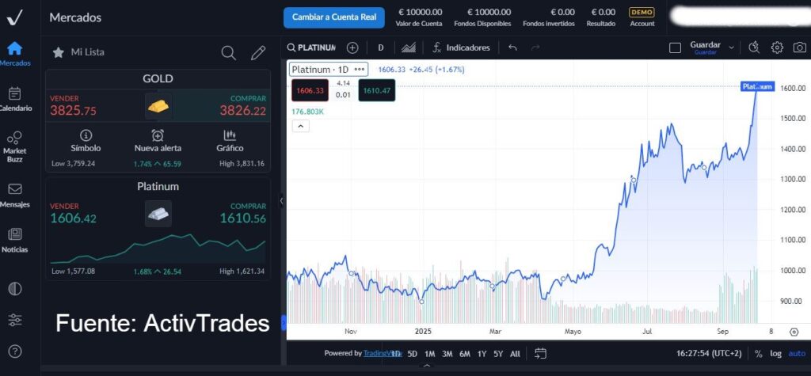The width and height of the screenshot is (811, 376).
Task: Redo last chart action
Action: tap(535, 47)
